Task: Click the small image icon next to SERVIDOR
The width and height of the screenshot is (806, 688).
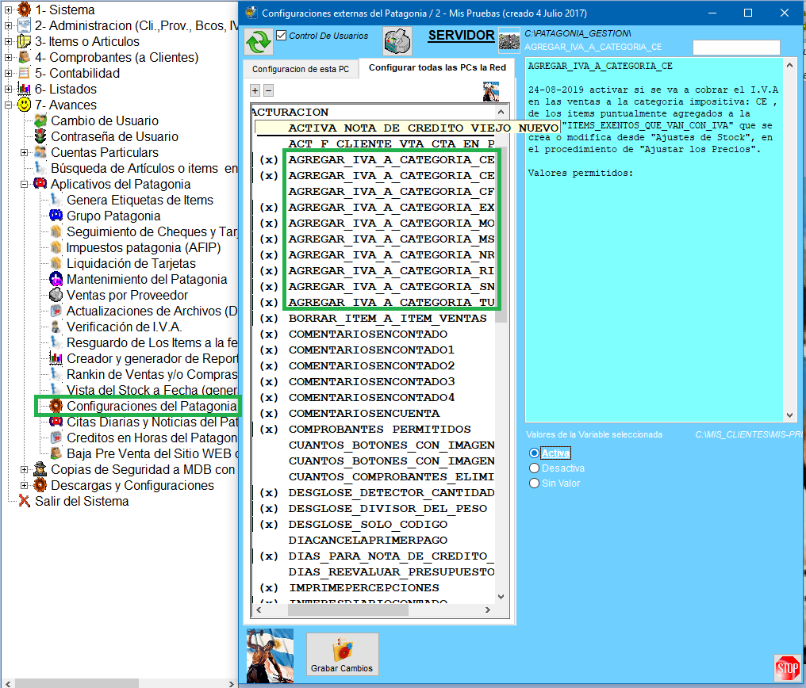Action: [509, 41]
